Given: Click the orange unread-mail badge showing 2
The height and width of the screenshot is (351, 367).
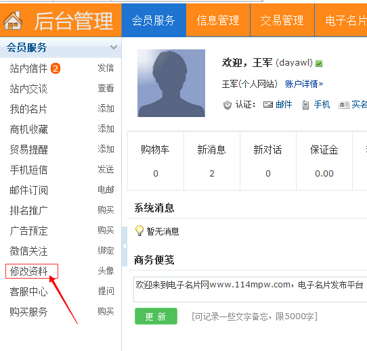Looking at the screenshot, I should click(x=56, y=68).
